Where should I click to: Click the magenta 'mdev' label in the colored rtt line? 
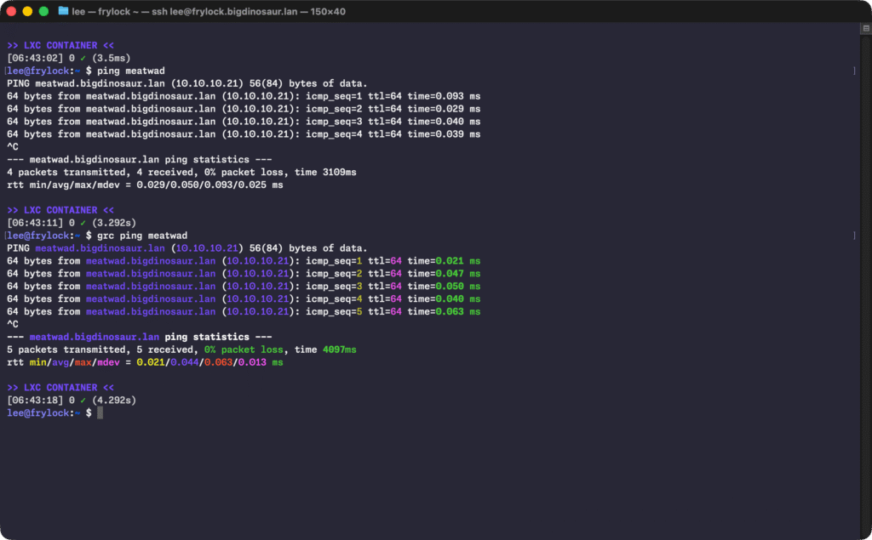[x=108, y=363]
